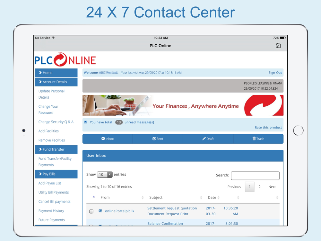Open Utility Bill Payments

(54, 192)
